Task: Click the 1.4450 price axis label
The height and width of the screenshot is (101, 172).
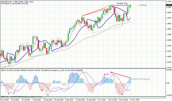Action: (x=169, y=35)
